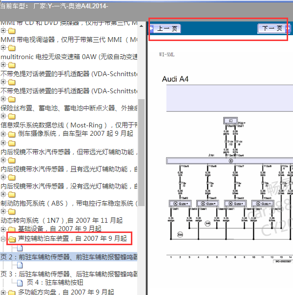Select 信息娱乐系统数据总线（Most-Ring）label

[x=69, y=125]
